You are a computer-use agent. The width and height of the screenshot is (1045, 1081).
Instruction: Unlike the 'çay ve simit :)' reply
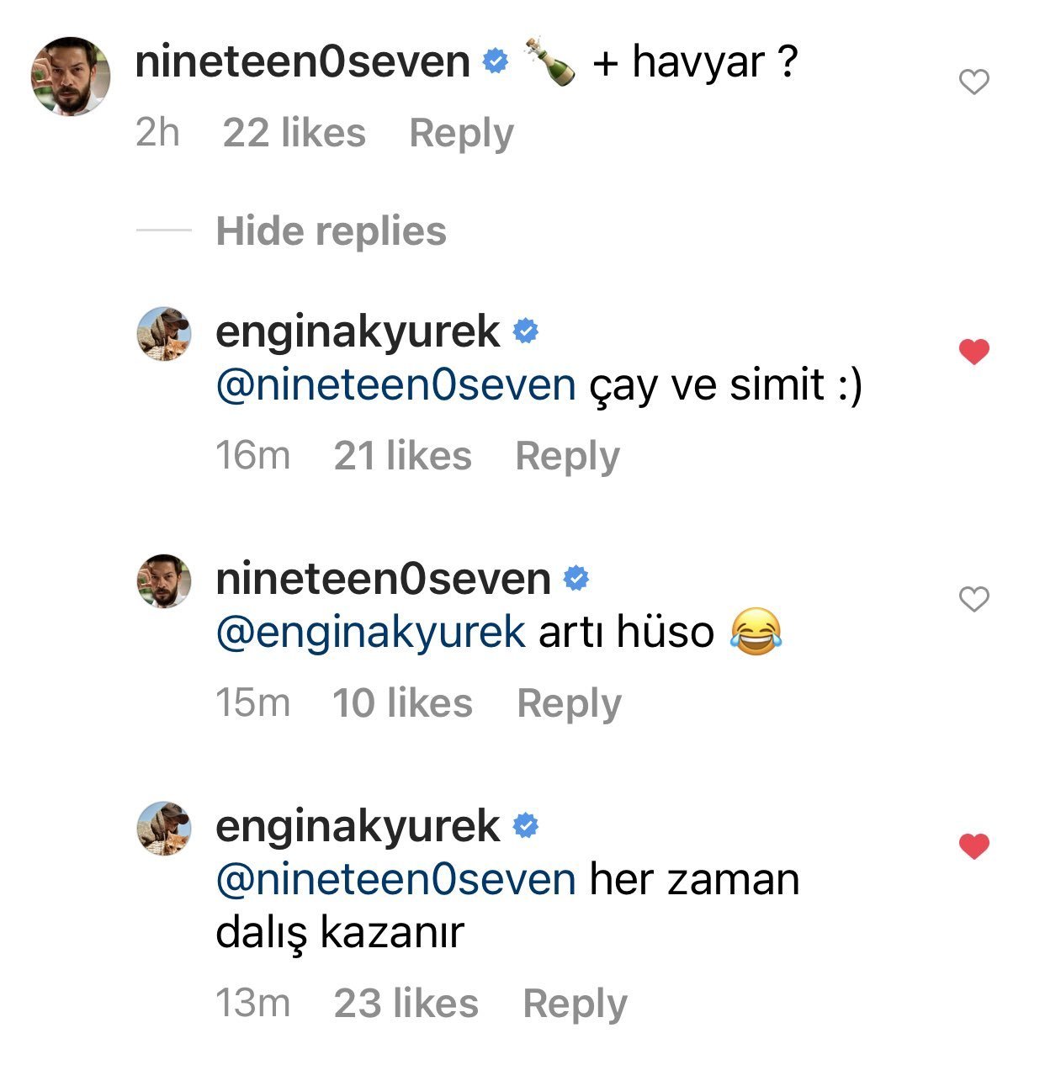tap(973, 352)
